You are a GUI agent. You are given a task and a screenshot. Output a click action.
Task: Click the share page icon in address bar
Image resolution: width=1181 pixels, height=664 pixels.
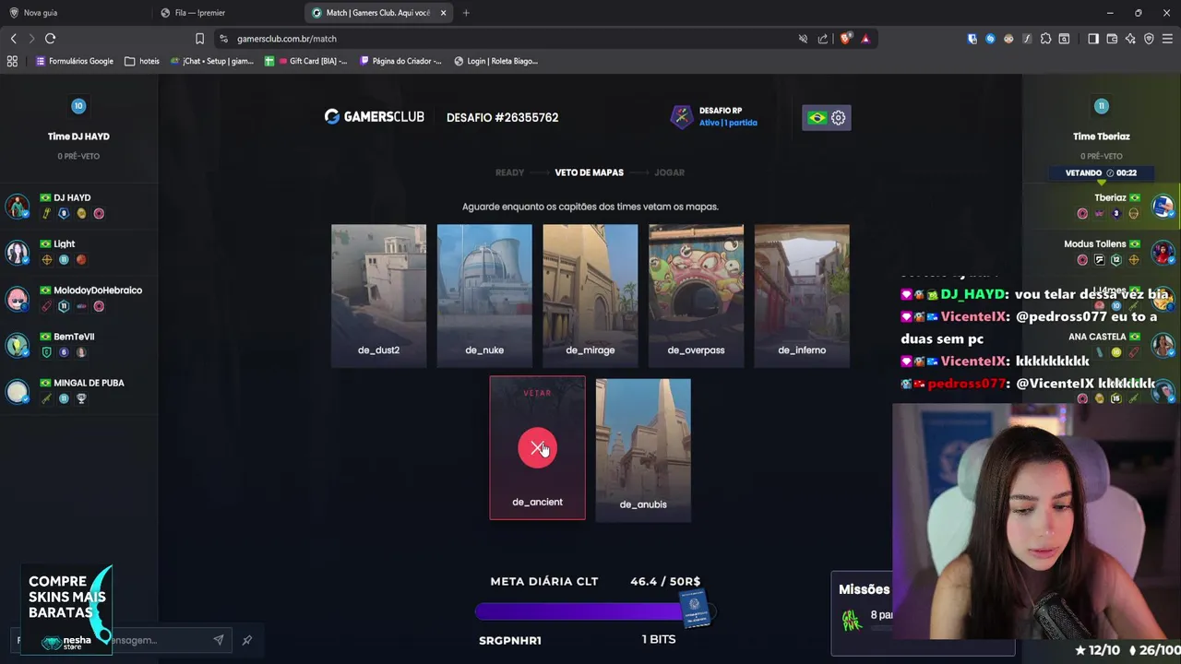click(x=823, y=39)
